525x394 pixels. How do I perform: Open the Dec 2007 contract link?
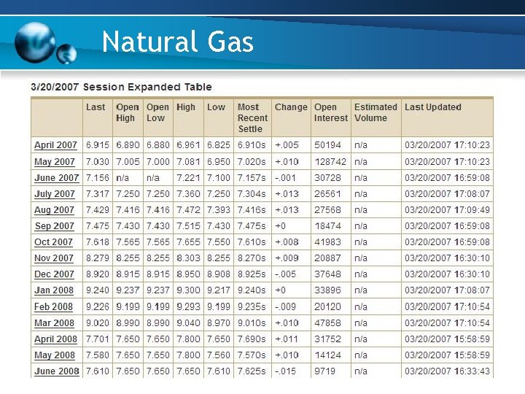tap(54, 274)
